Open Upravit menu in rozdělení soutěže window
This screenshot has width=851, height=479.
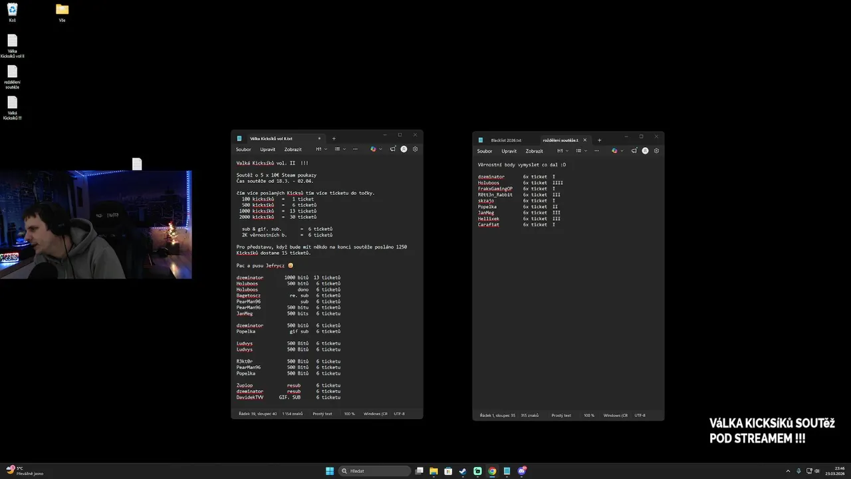point(509,151)
